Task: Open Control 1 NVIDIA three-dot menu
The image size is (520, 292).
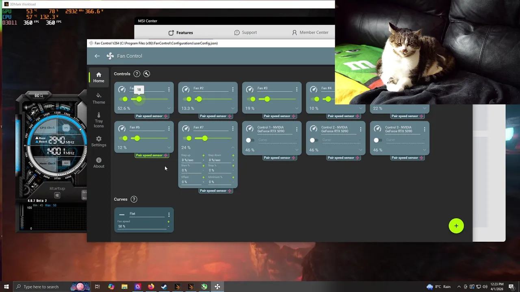Action: click(x=297, y=129)
